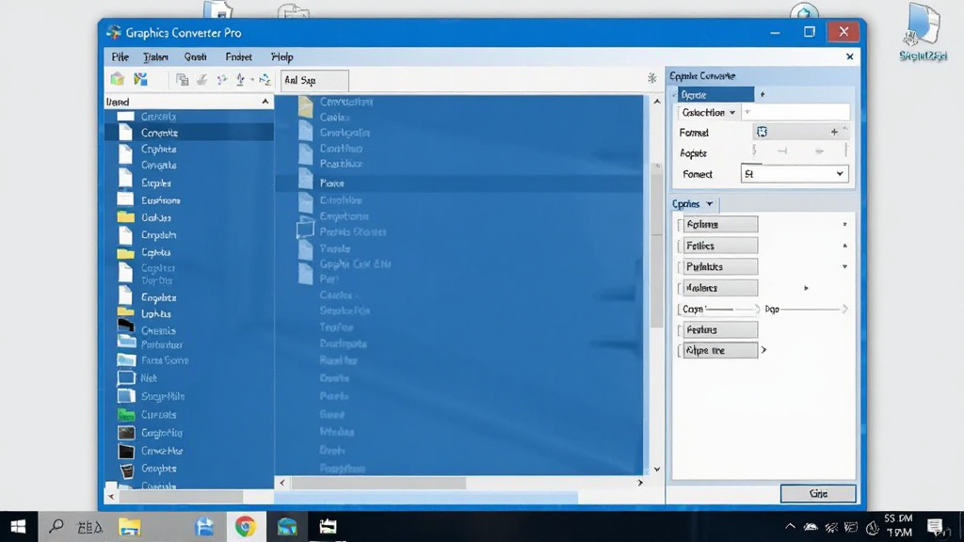Tick the checkbox beside Mnslercs
This screenshot has width=964, height=542.
coord(680,288)
